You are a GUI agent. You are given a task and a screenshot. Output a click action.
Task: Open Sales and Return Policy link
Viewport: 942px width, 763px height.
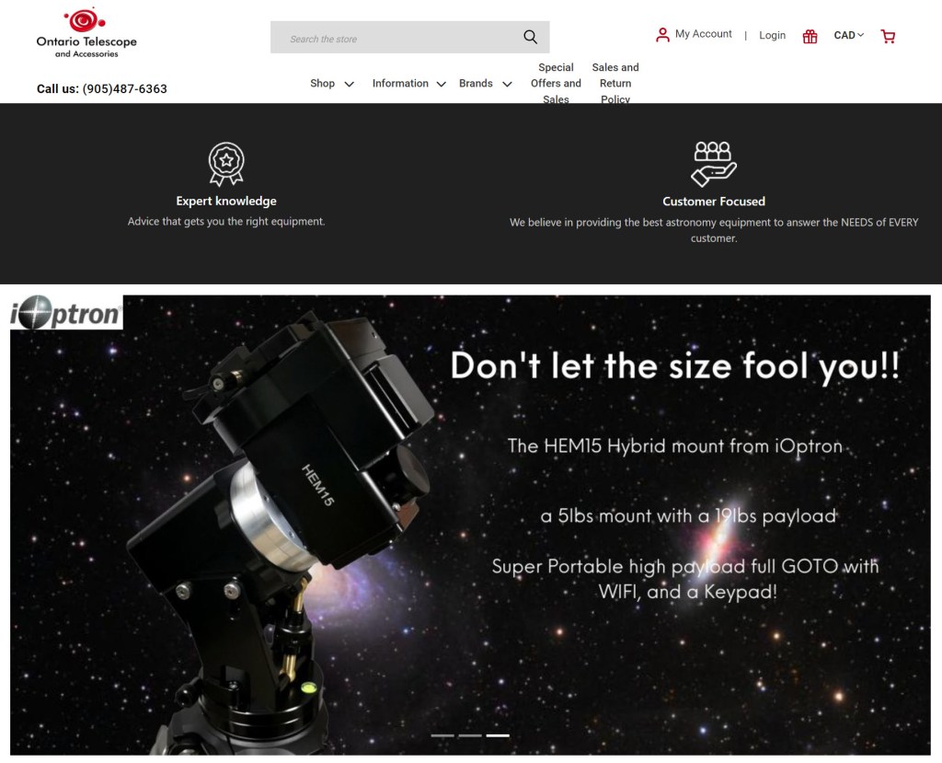[615, 83]
